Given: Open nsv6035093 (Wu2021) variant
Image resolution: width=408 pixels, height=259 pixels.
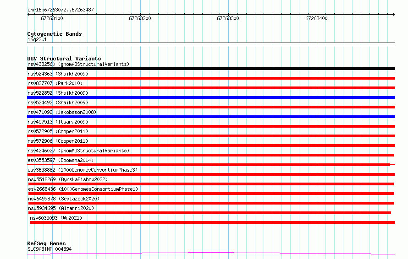Looking at the screenshot, I should tap(56, 218).
